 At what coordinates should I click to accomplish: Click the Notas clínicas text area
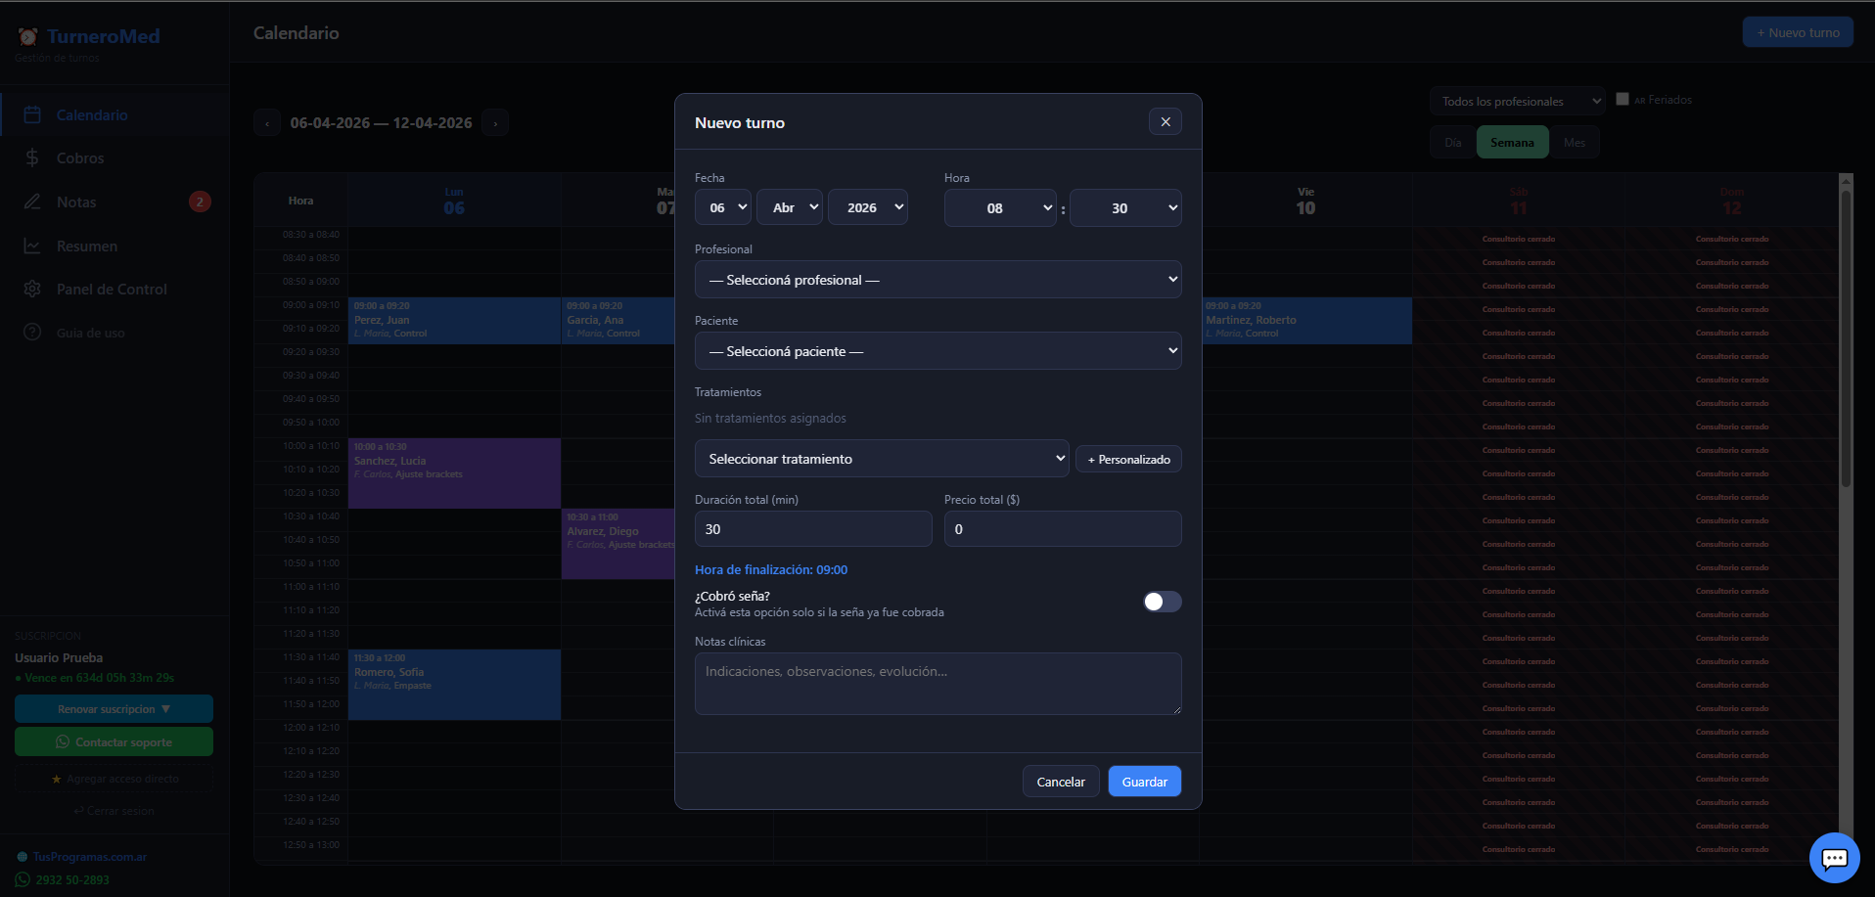[x=937, y=684]
